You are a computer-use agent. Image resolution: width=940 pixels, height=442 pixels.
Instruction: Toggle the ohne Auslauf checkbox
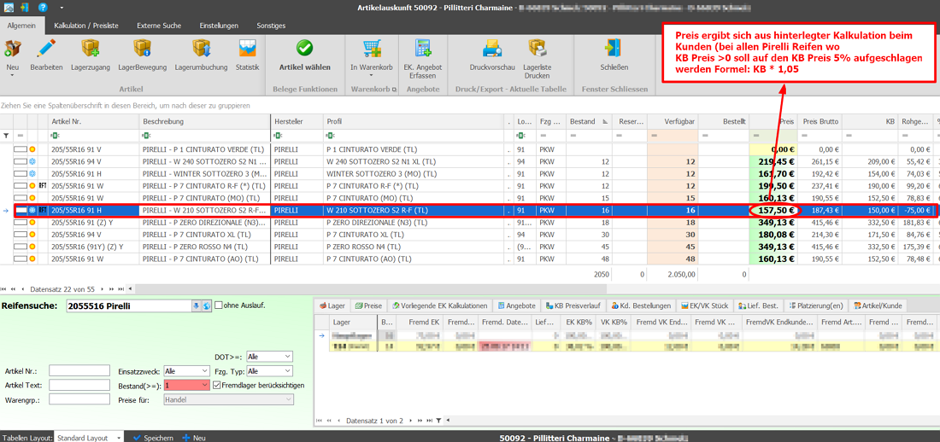pos(218,305)
